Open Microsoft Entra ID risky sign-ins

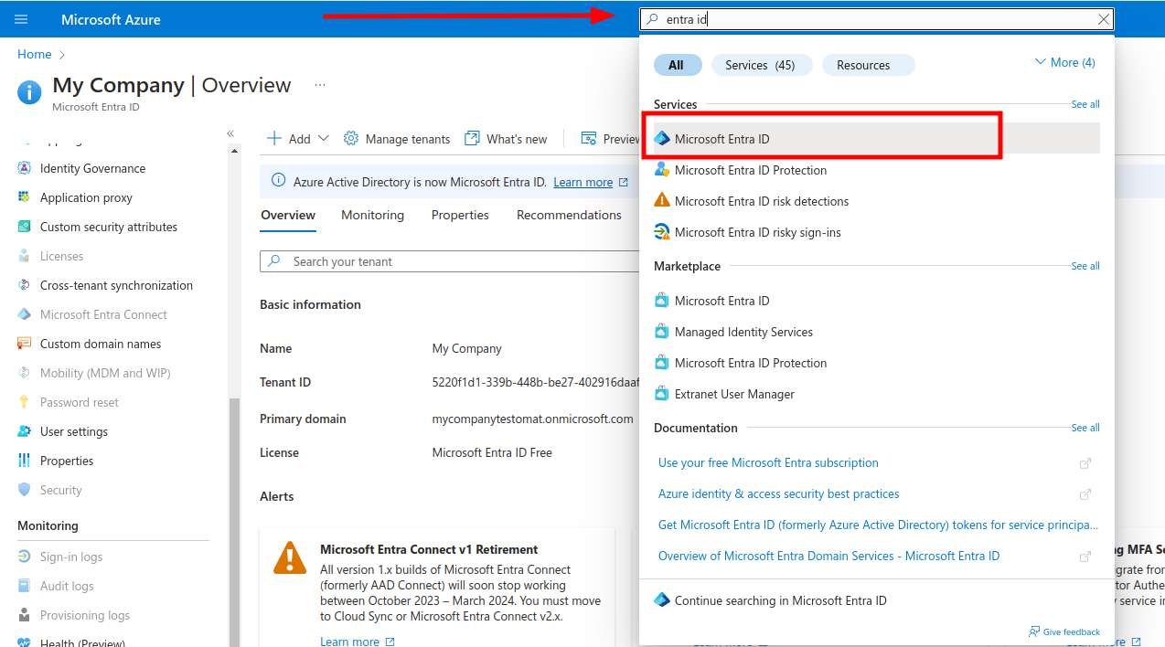tap(757, 232)
